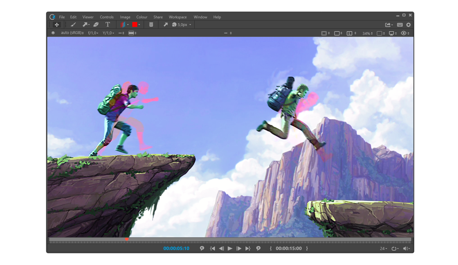
Task: Step back one frame
Action: (221, 248)
